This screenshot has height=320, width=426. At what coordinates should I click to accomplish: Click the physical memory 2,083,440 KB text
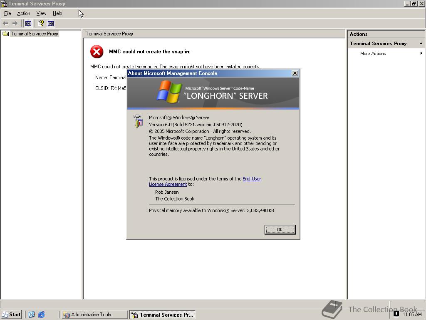[x=211, y=210]
